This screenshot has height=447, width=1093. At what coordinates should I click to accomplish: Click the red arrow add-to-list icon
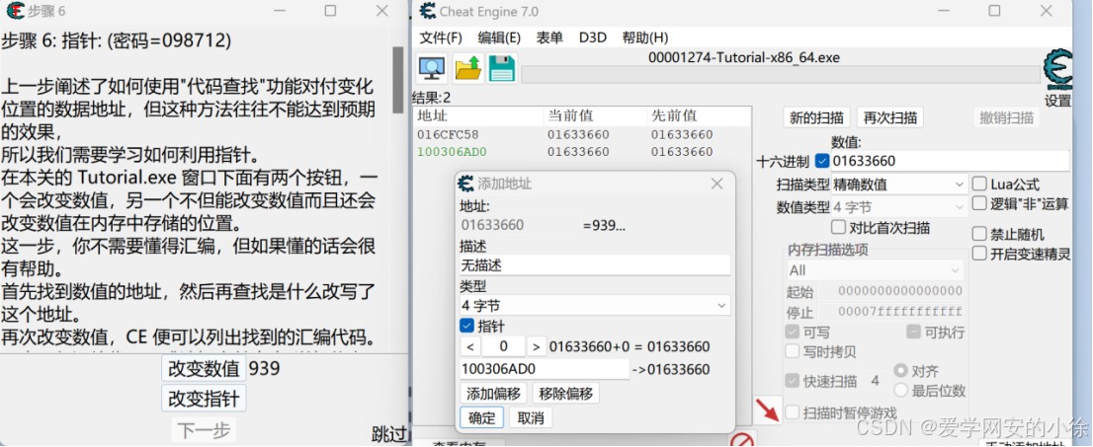pyautogui.click(x=768, y=410)
